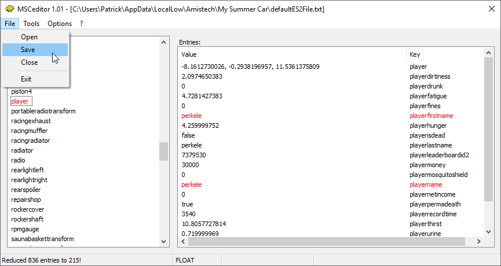Click the red playerfirstname key
Viewport: 501px width, 266px height.
431,116
